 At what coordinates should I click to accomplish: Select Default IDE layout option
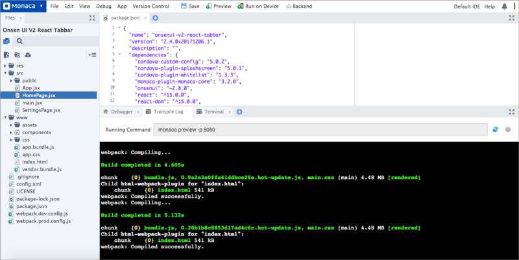466,6
